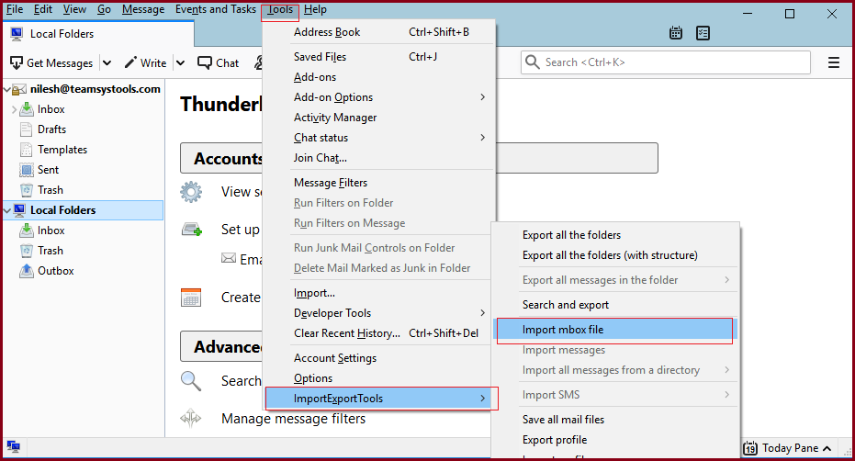The height and width of the screenshot is (461, 855).
Task: Select Import mbox file
Action: pos(614,330)
